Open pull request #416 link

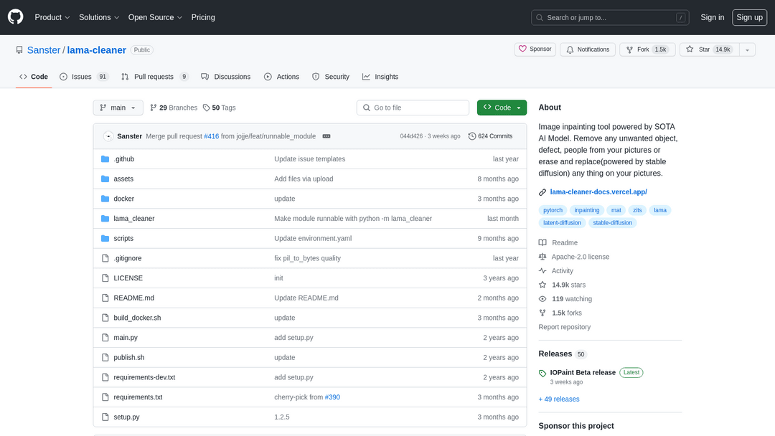coord(212,136)
